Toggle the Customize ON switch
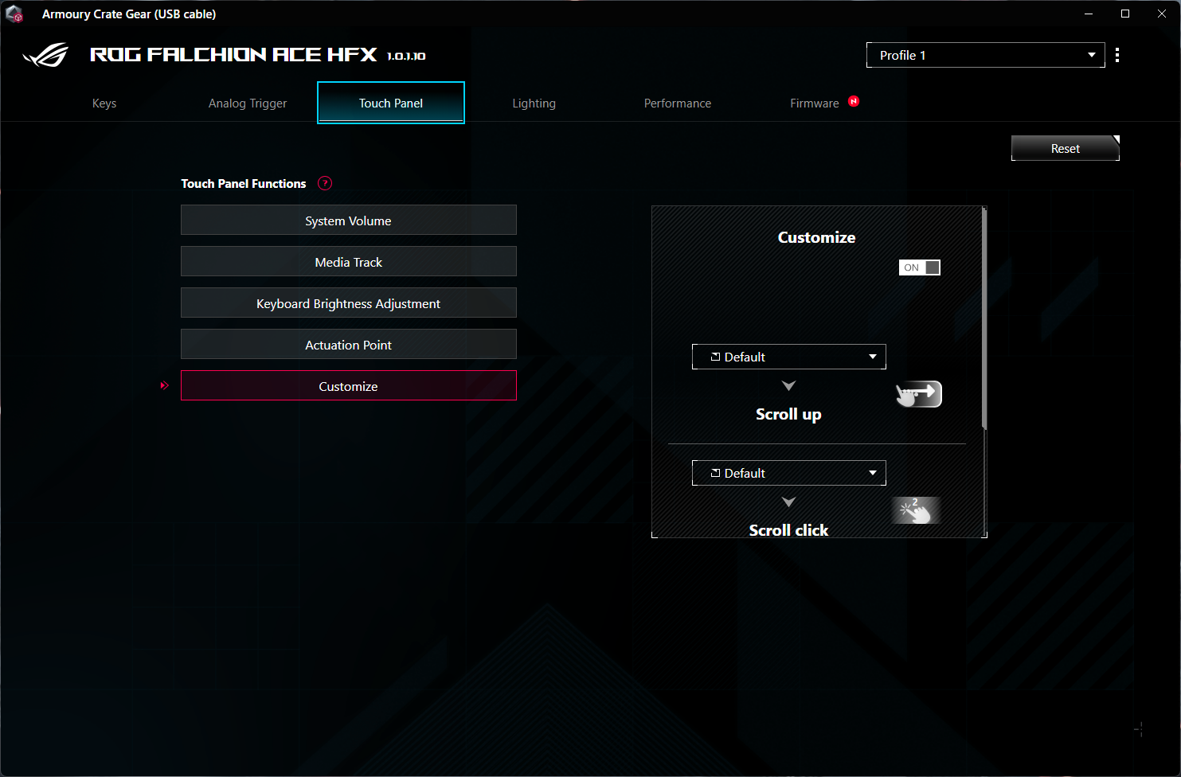The width and height of the screenshot is (1181, 777). point(920,267)
